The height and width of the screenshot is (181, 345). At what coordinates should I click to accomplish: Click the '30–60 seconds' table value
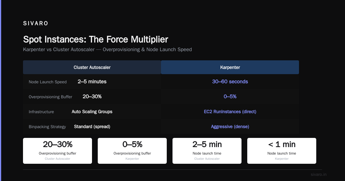click(230, 82)
